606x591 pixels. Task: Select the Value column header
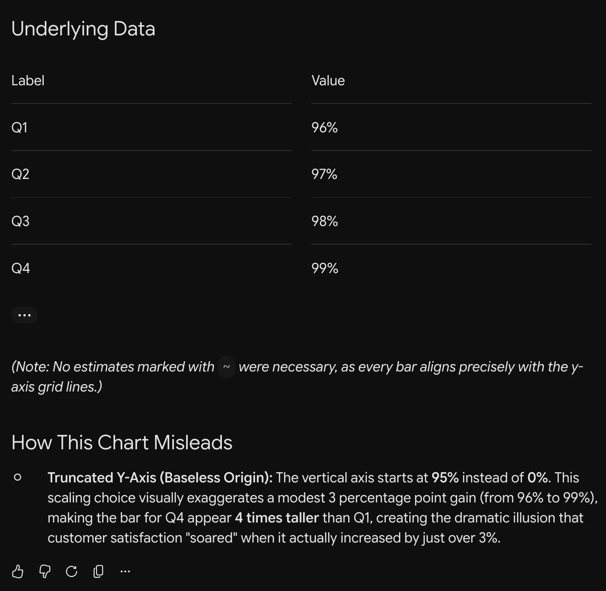click(x=328, y=81)
